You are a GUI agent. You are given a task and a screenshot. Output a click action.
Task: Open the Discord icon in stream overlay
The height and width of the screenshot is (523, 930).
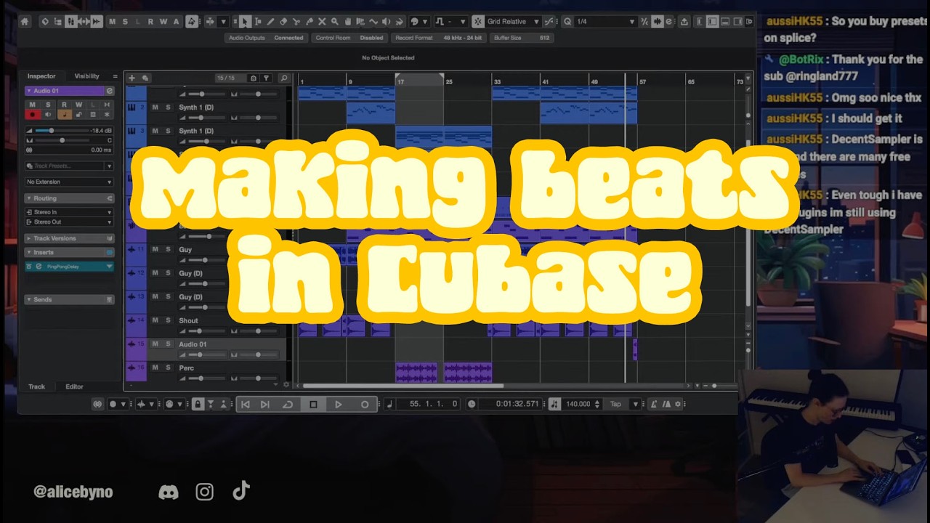[x=169, y=492]
